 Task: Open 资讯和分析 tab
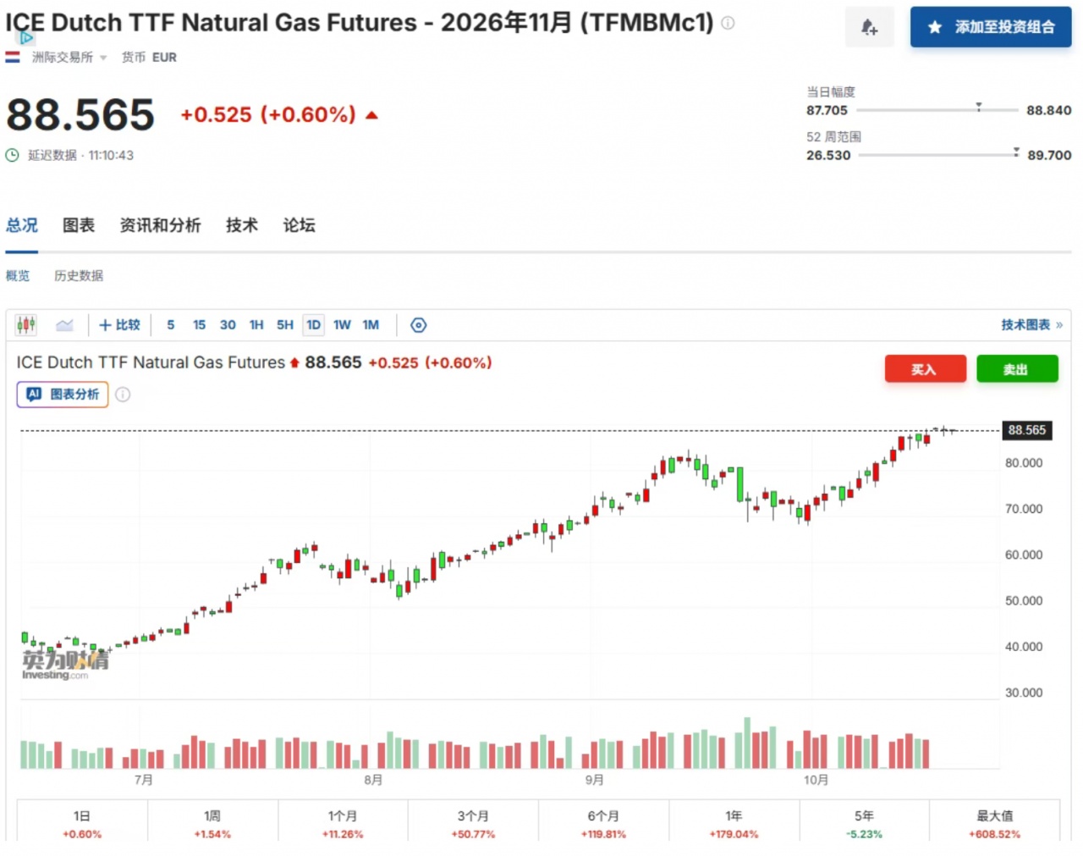click(160, 225)
